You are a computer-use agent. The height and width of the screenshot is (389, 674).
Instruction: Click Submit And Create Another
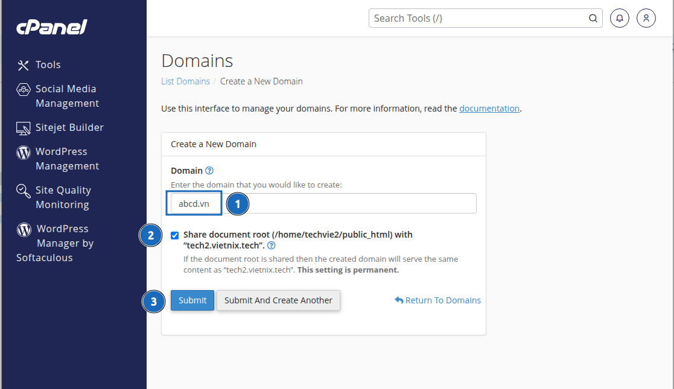pyautogui.click(x=278, y=300)
